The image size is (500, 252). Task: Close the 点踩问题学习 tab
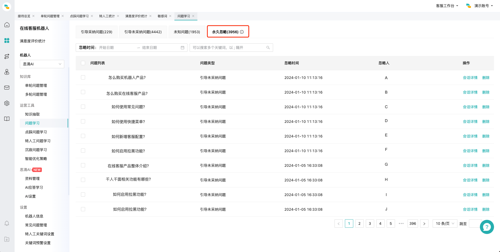92,16
